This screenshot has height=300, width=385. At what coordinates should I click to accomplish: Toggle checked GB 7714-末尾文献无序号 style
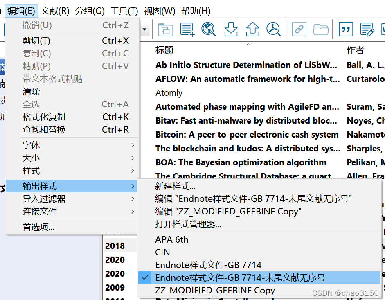coord(259,278)
